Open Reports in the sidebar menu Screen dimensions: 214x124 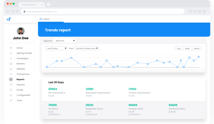tap(21, 80)
